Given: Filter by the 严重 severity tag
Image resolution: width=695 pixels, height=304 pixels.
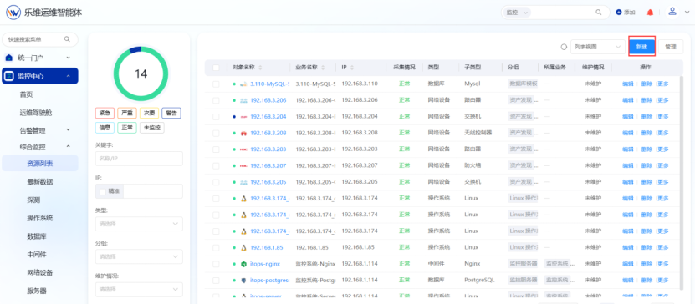Looking at the screenshot, I should pyautogui.click(x=127, y=113).
